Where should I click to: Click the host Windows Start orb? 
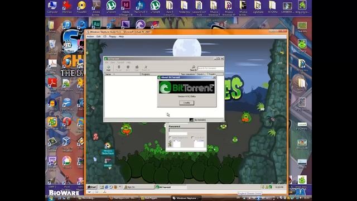[51, 198]
